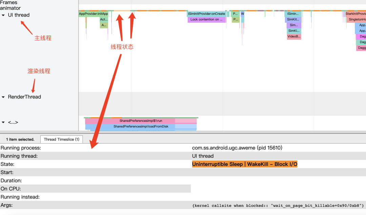Viewport: 366px width, 215px height.
Task: Select the SharedPreferencesImpl$1:run slice
Action: click(141, 121)
